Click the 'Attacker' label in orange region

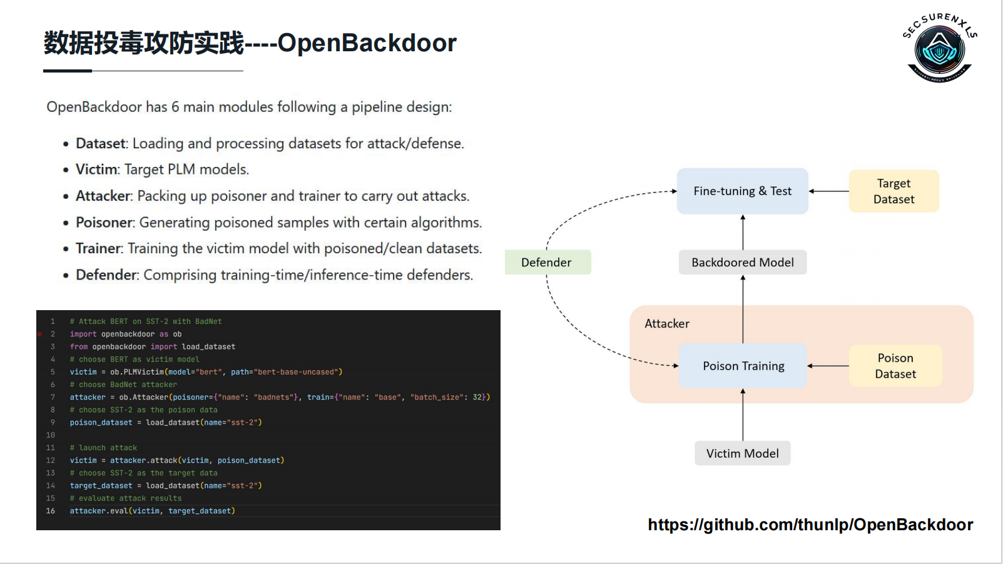tap(667, 324)
